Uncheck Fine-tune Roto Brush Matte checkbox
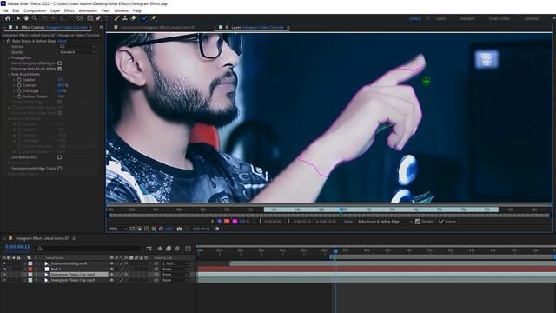This screenshot has width=556, height=313. click(x=60, y=69)
